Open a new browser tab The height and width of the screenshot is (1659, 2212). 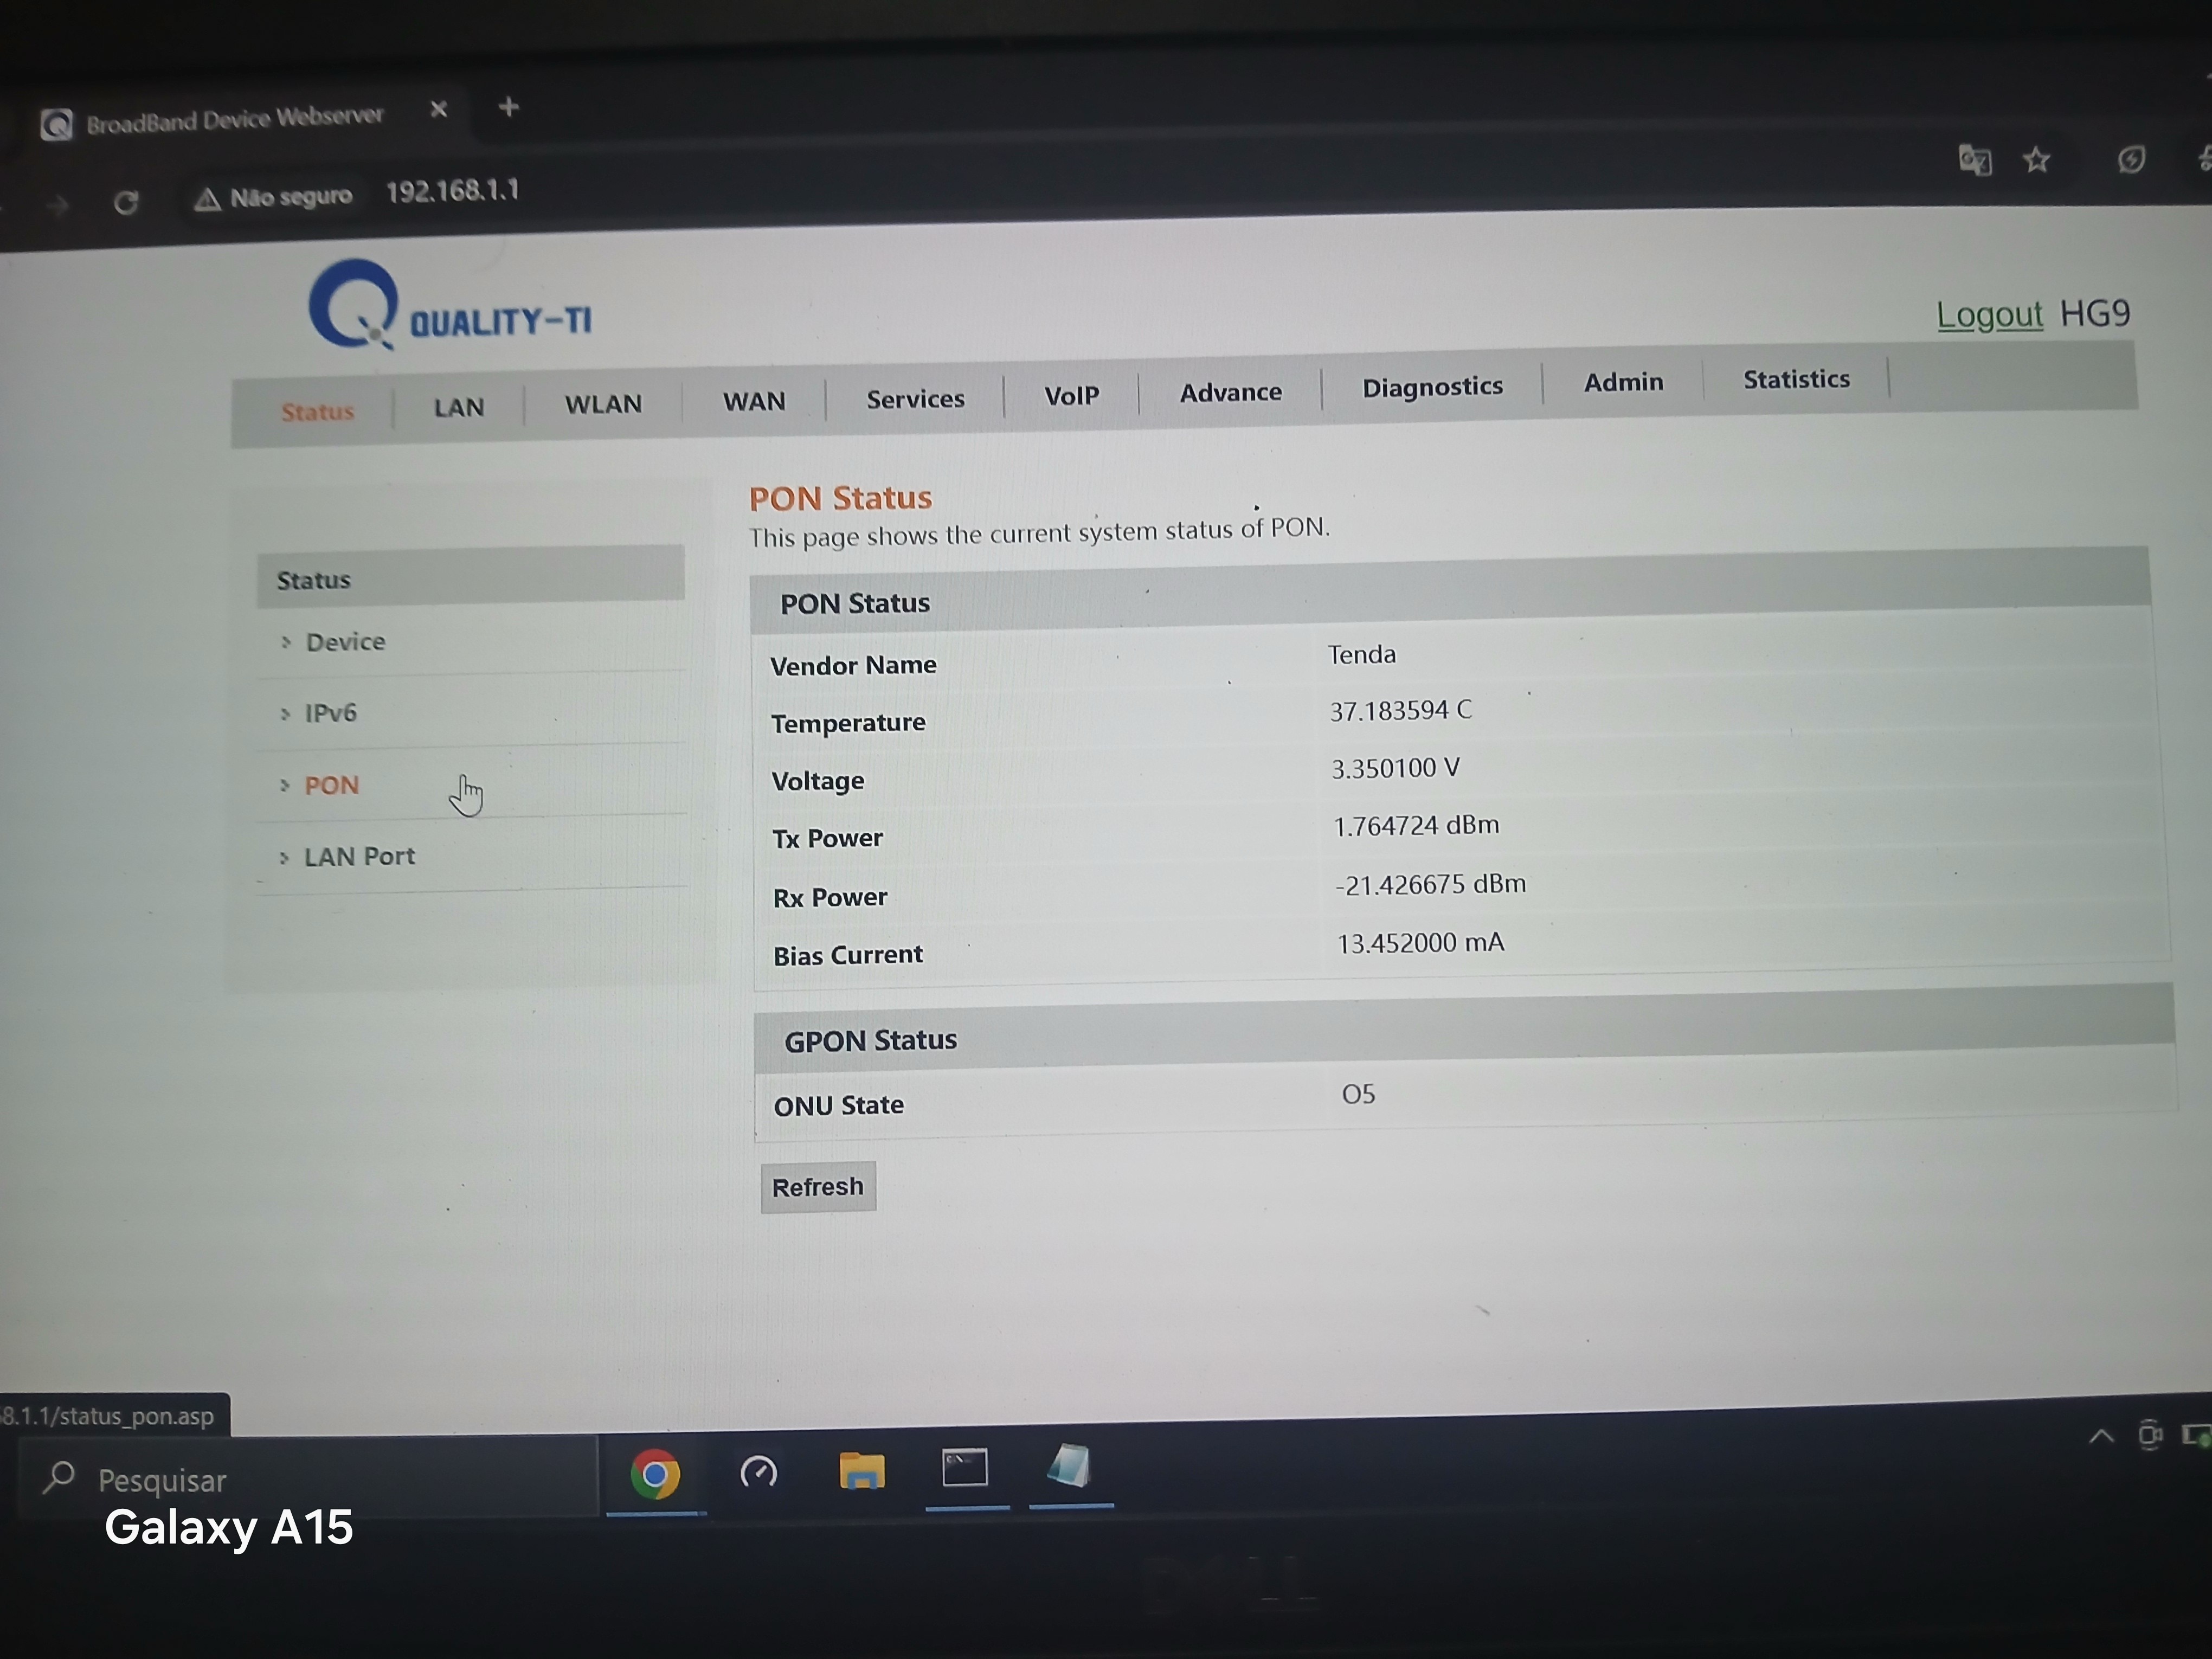[x=508, y=107]
